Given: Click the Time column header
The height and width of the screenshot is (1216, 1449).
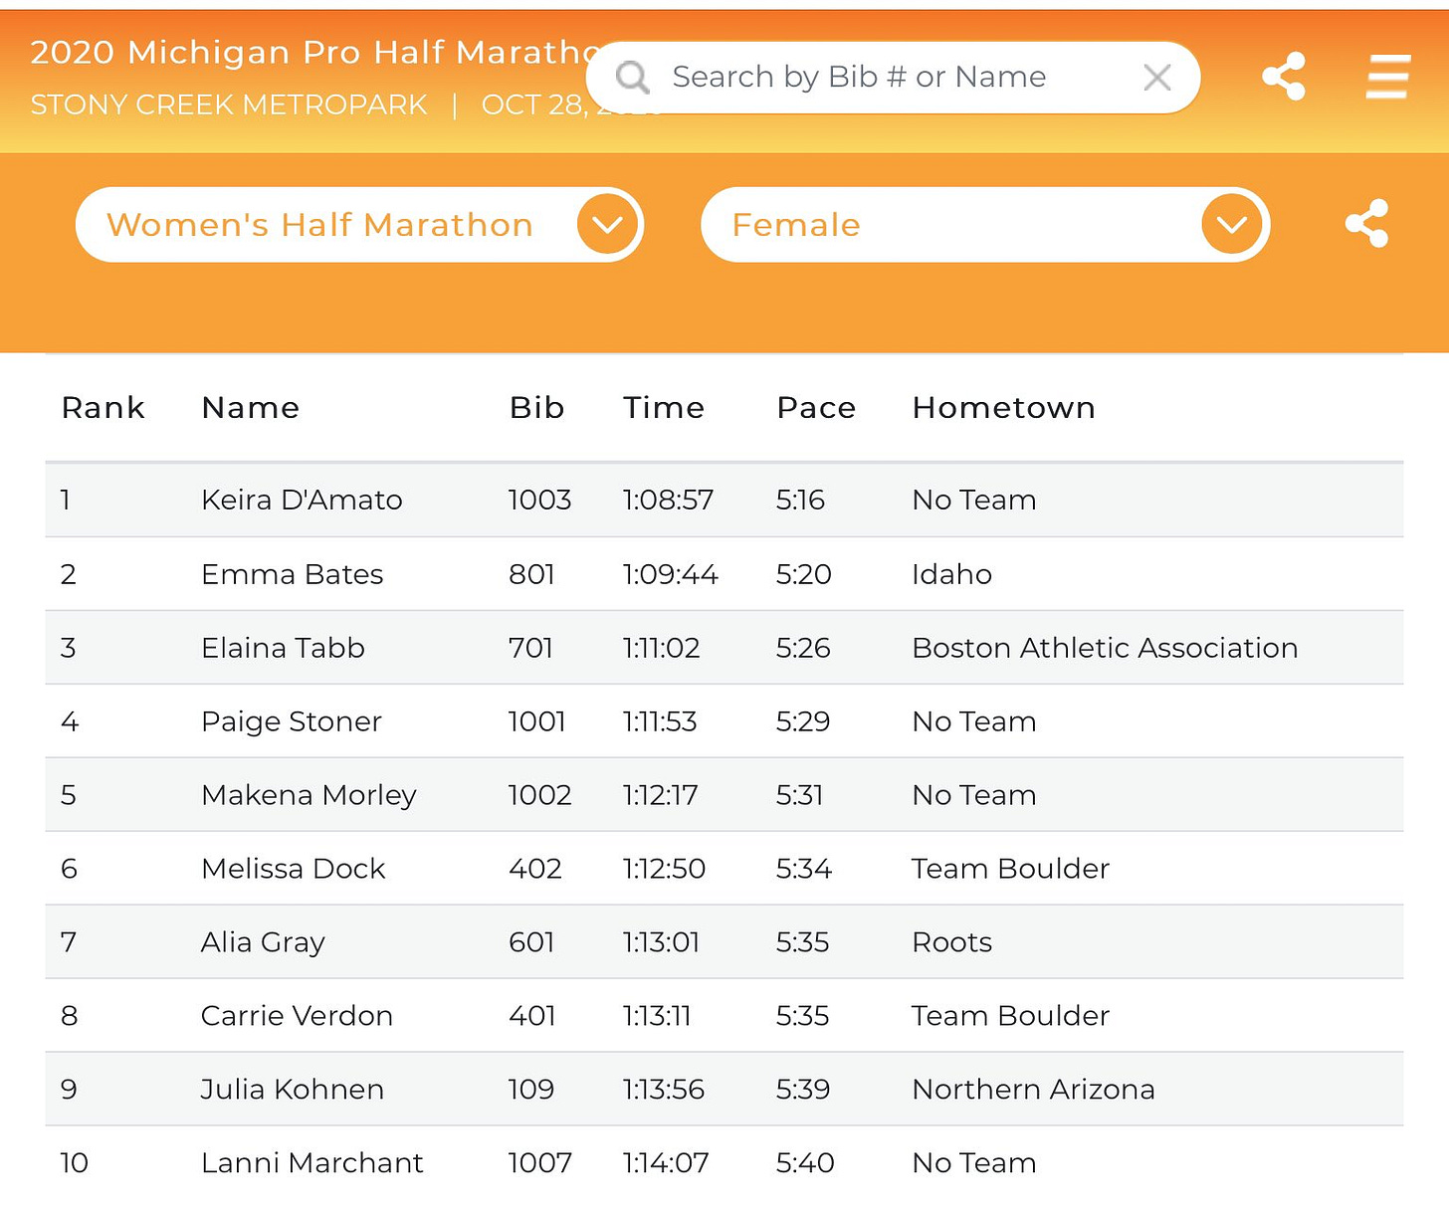Looking at the screenshot, I should point(664,408).
